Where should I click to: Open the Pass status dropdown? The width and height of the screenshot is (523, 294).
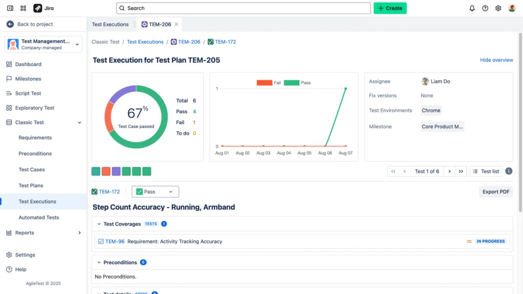click(155, 192)
